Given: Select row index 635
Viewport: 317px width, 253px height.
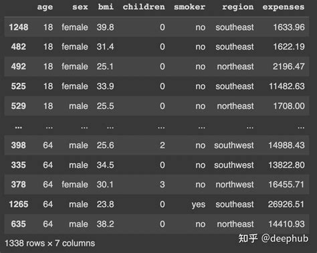Looking at the screenshot, I should pyautogui.click(x=19, y=224).
